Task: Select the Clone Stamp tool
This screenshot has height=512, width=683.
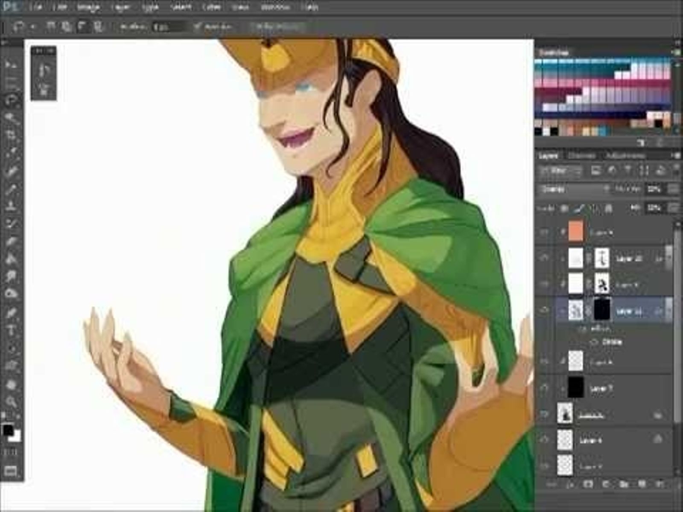Action: click(11, 206)
